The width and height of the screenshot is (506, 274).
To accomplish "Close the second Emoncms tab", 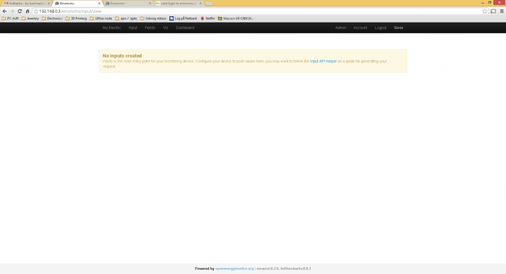I will pos(150,3).
